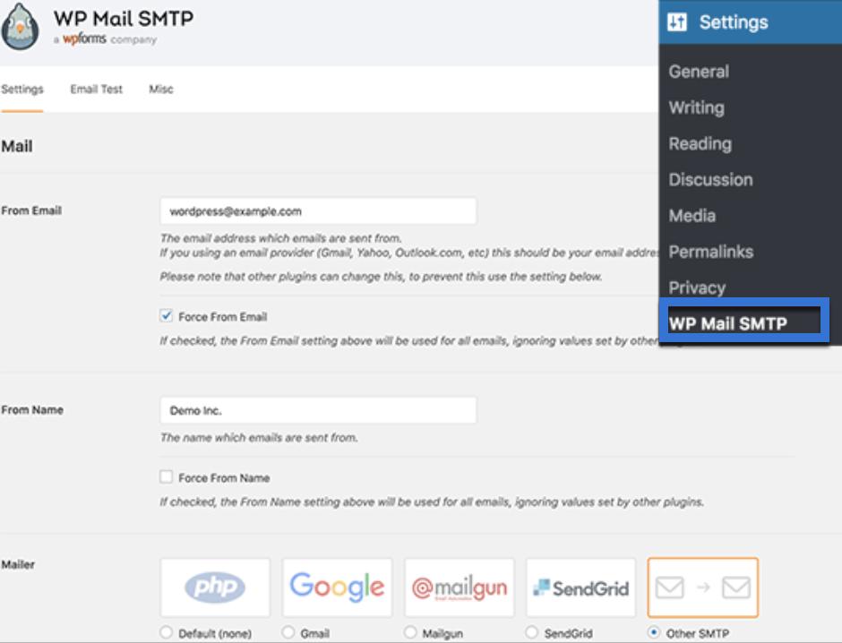
Task: Select the PHP default mailer icon
Action: click(x=215, y=587)
